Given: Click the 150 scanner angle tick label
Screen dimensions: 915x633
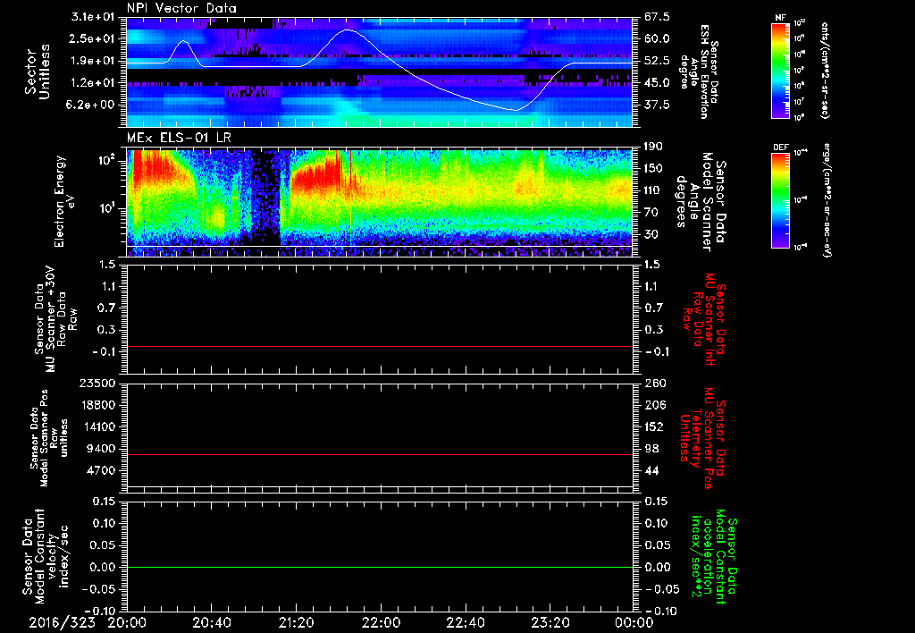Looking at the screenshot, I should point(653,169).
